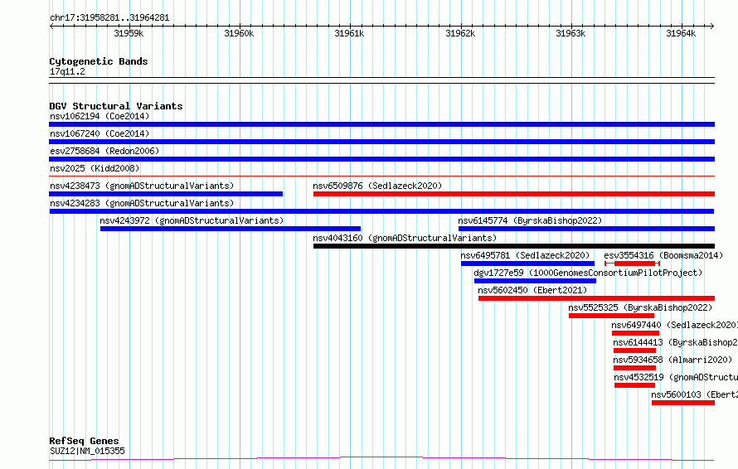Click the ruler's right arrow end
Screen dimensions: 738x469
click(711, 26)
